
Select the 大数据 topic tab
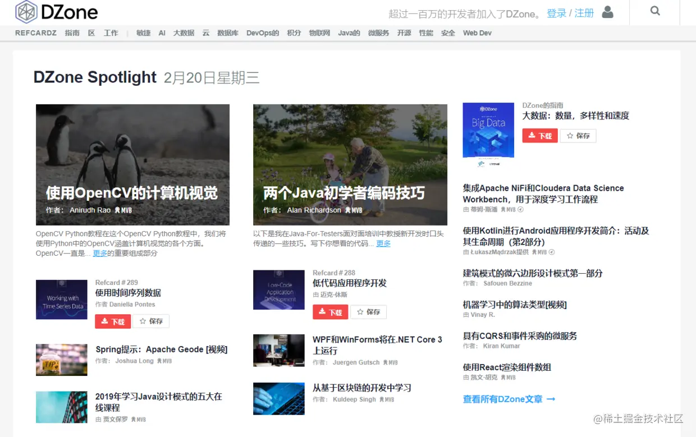[x=184, y=33]
